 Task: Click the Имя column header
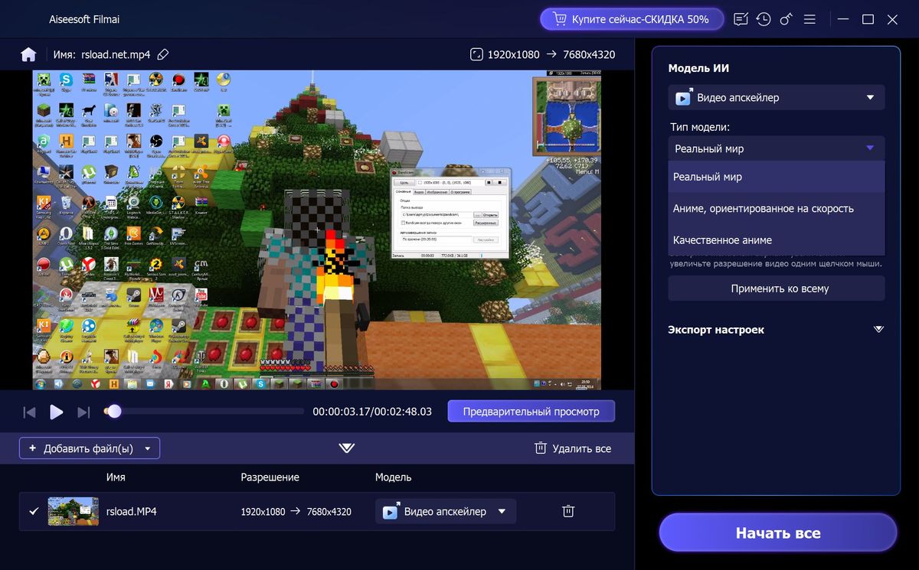pyautogui.click(x=116, y=477)
